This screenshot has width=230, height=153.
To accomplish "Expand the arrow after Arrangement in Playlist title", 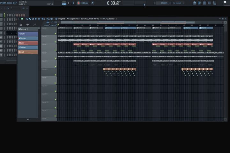I will (x=80, y=19).
